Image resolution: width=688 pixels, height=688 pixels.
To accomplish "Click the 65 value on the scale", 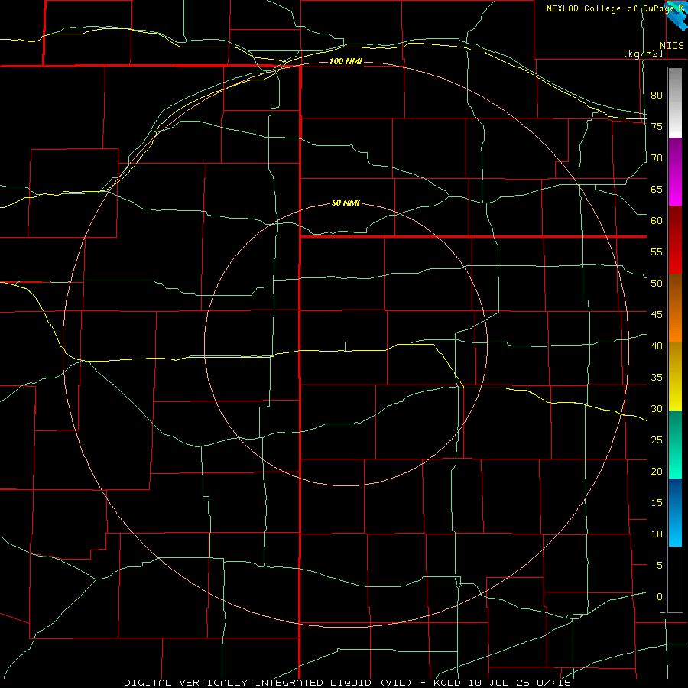I will (657, 190).
